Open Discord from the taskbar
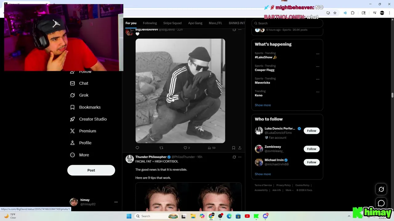This screenshot has height=221, width=394. point(265,216)
